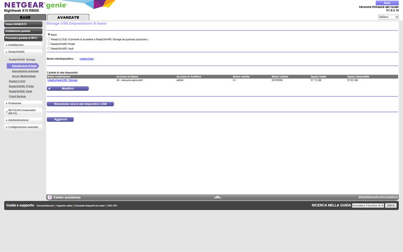
Task: Open the Italiano language dropdown
Action: tap(388, 17)
